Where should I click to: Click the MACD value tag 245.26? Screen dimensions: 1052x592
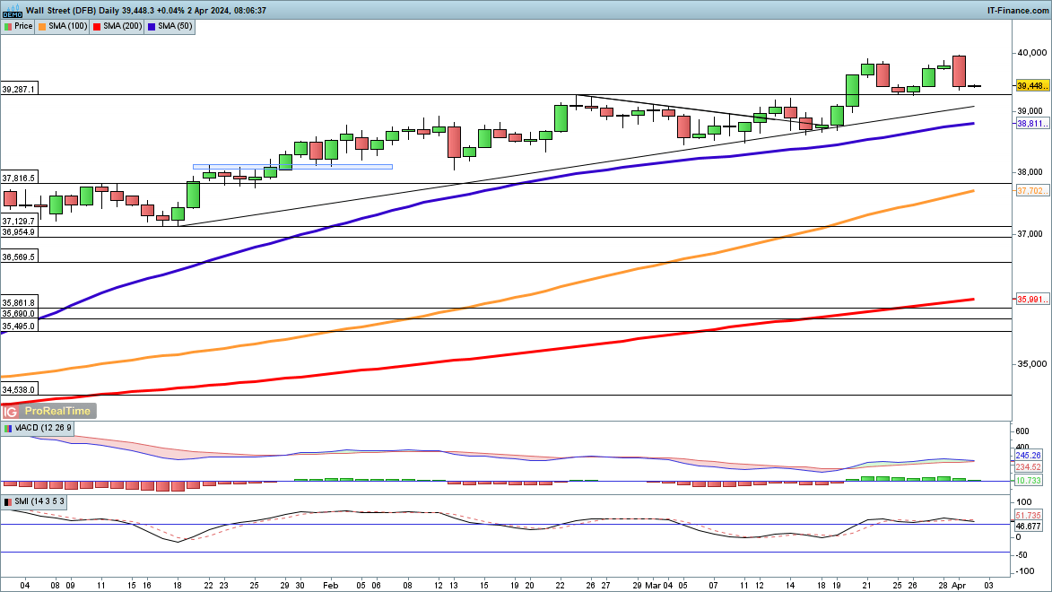[x=1029, y=455]
